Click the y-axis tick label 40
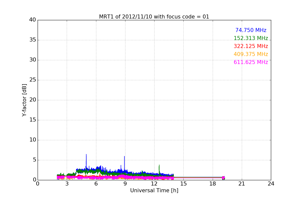Viewport: 301px width, 200px height. (x=33, y=20)
